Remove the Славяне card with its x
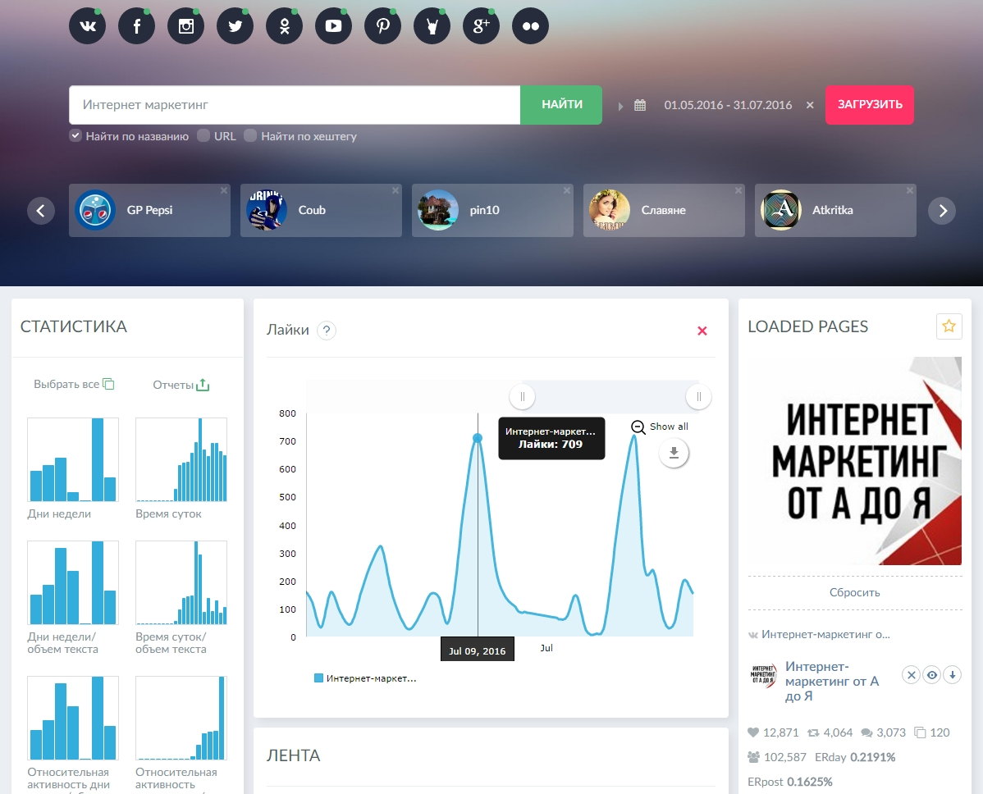 pyautogui.click(x=738, y=190)
